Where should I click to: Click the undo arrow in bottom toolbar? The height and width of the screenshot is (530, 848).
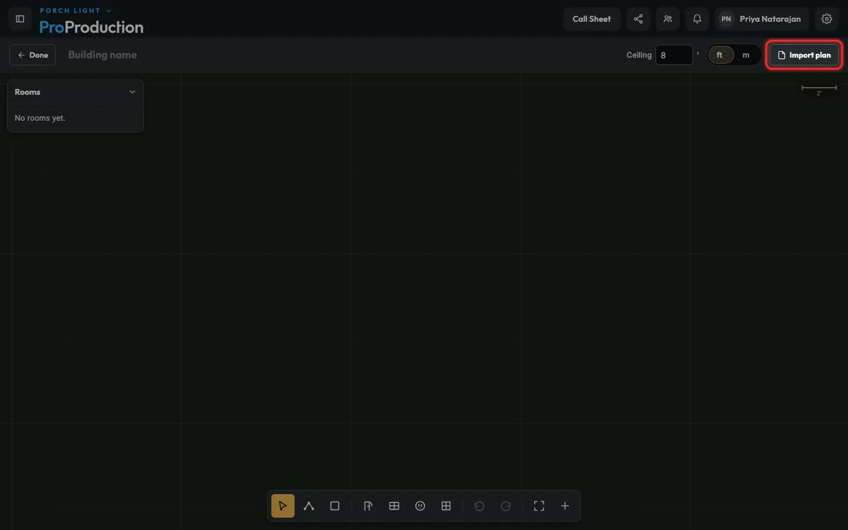(x=479, y=506)
